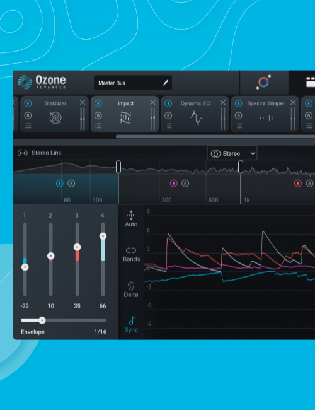Click band 4 amount slider knob
The image size is (315, 410).
[x=103, y=237]
